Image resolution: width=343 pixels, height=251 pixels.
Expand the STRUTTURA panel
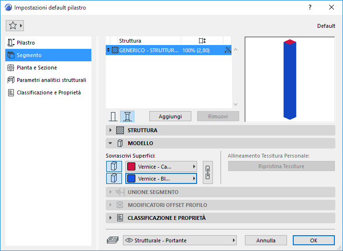111,130
